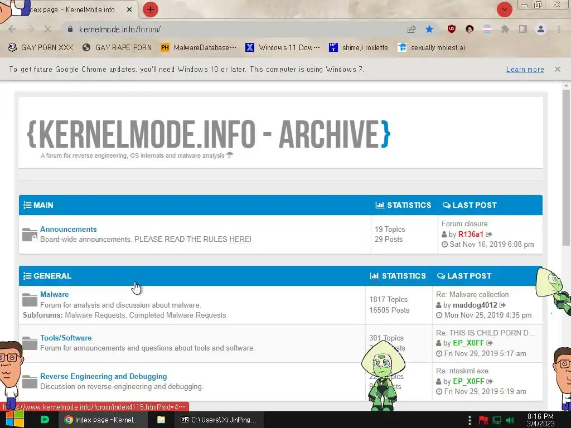
Task: Open Chrome three-dot menu
Action: tap(559, 29)
